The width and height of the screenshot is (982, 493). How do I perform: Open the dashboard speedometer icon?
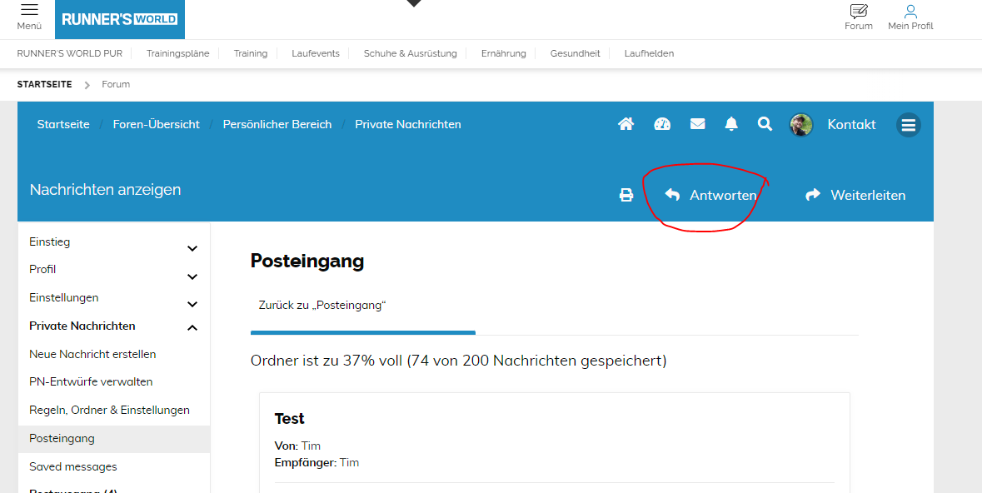point(662,124)
